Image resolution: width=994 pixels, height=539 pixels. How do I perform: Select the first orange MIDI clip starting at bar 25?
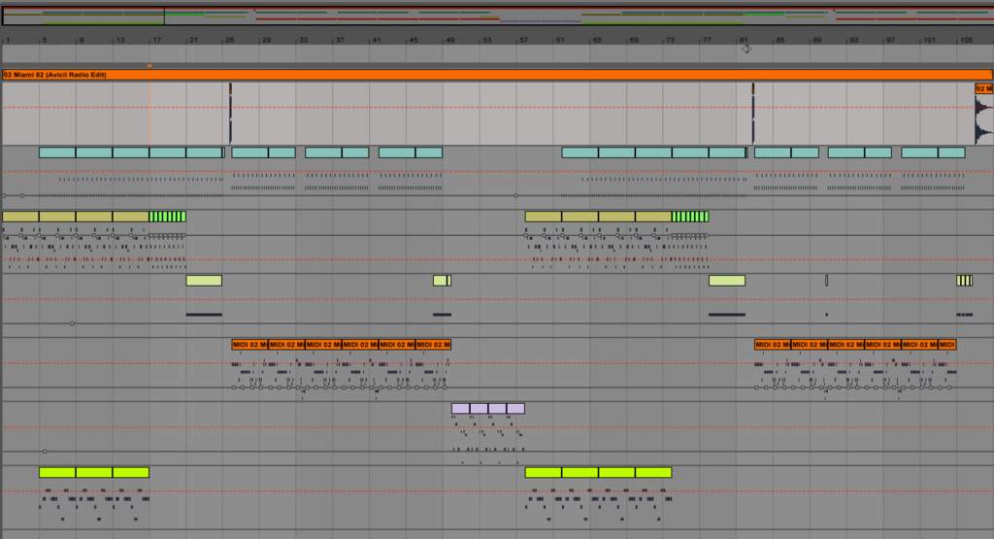click(249, 345)
